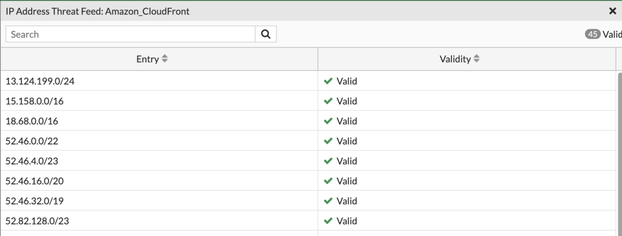Select entry 13.124.199.0/24
622x236 pixels.
[40, 81]
